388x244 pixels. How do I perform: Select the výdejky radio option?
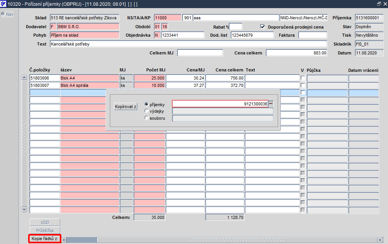coord(147,111)
